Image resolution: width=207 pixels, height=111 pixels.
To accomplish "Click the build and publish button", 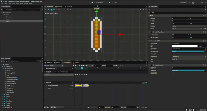I will 183,3.
